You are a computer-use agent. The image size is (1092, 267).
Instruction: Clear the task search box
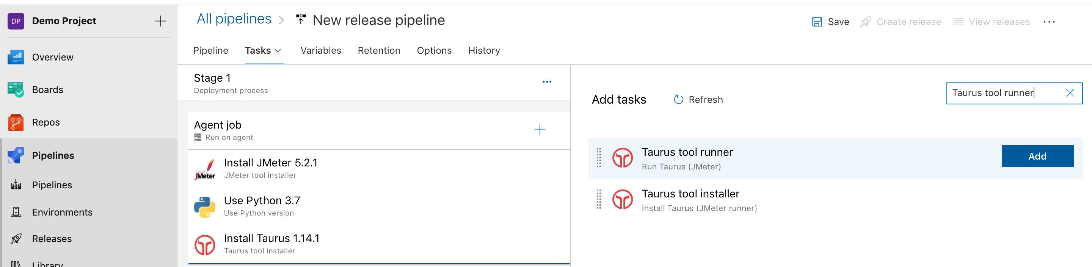1070,93
